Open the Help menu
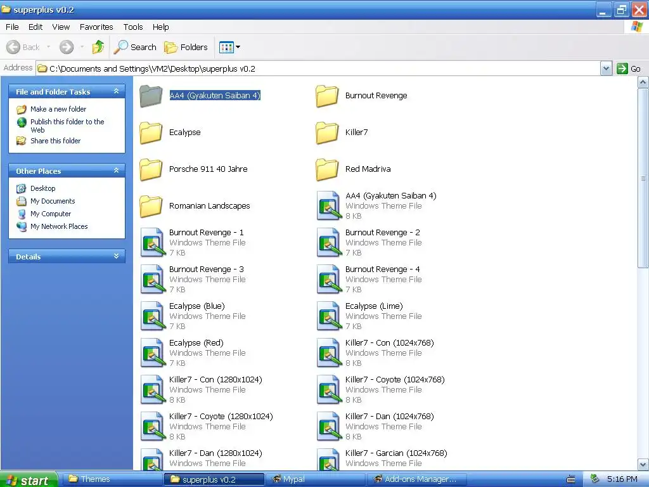This screenshot has width=649, height=487. [x=160, y=27]
